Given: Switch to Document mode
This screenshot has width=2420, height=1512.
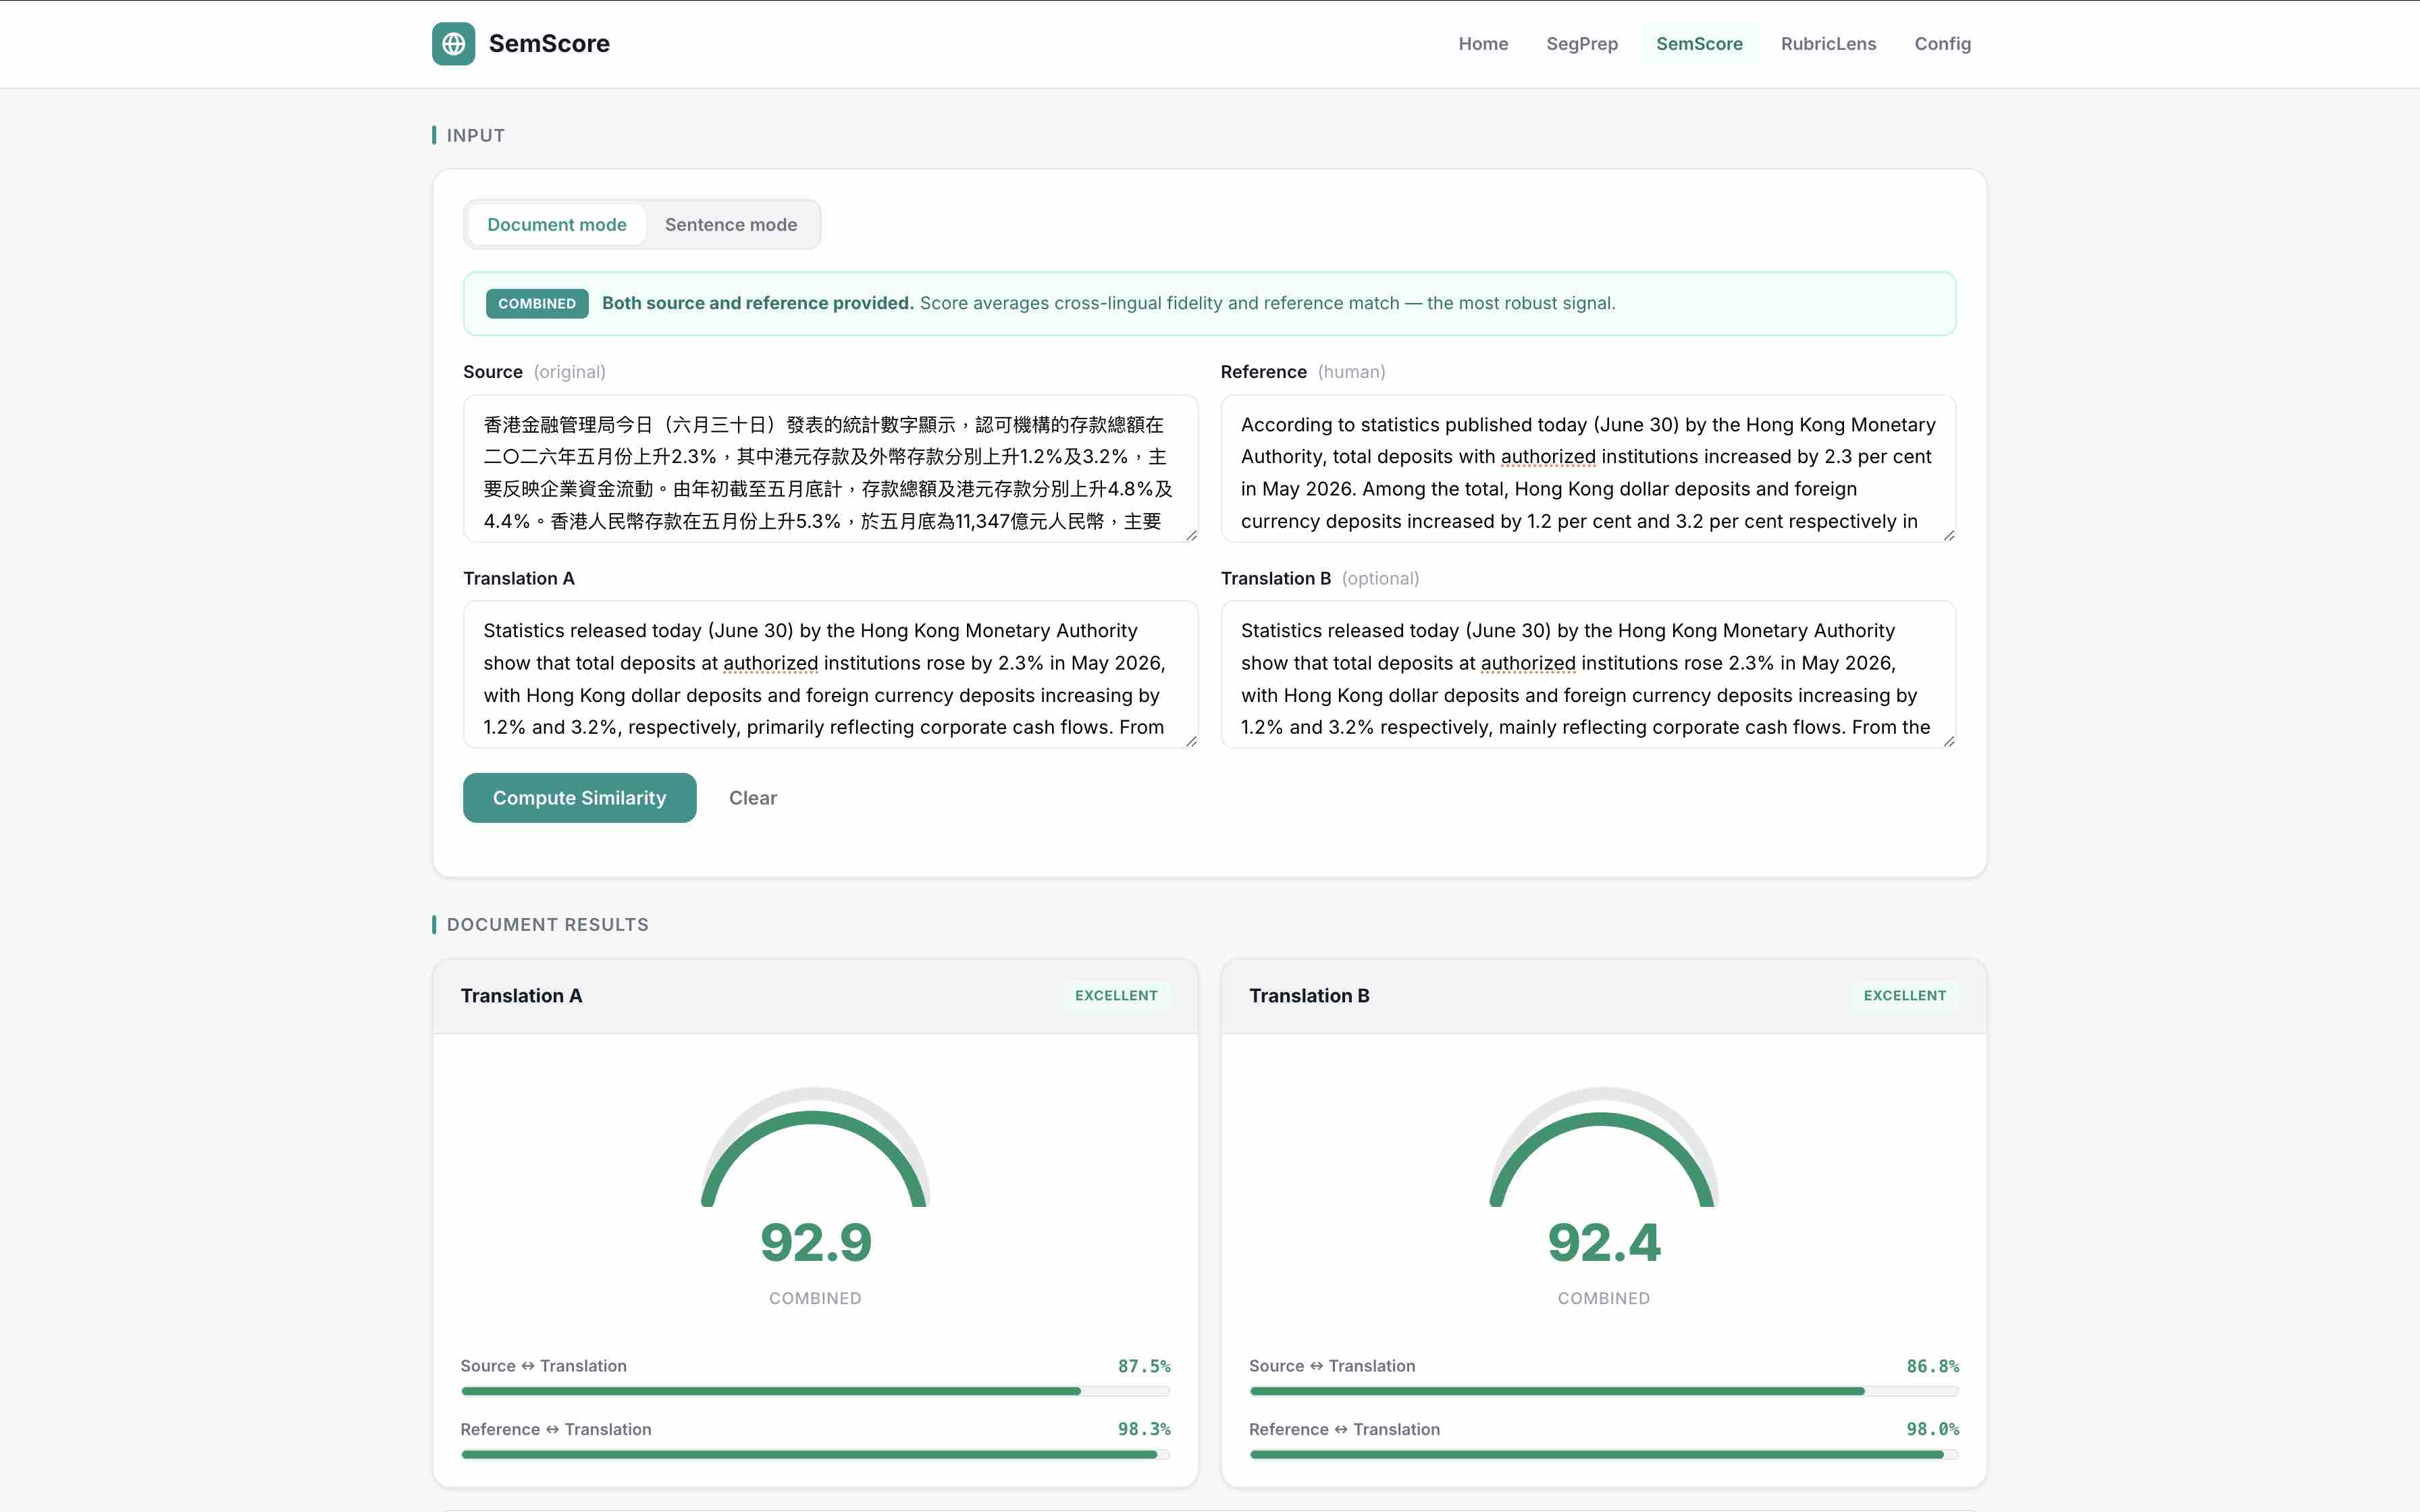Looking at the screenshot, I should [557, 225].
